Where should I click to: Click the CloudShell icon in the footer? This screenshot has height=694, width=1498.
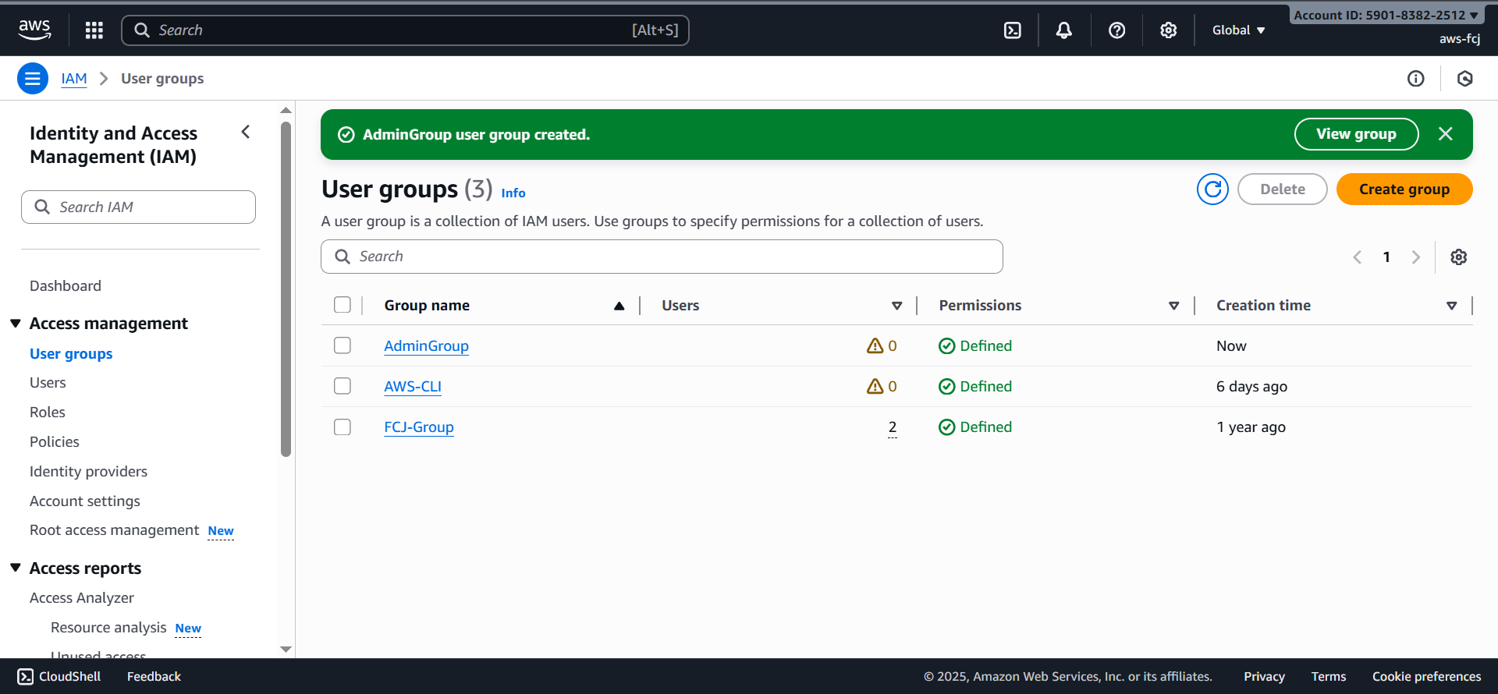pos(25,676)
